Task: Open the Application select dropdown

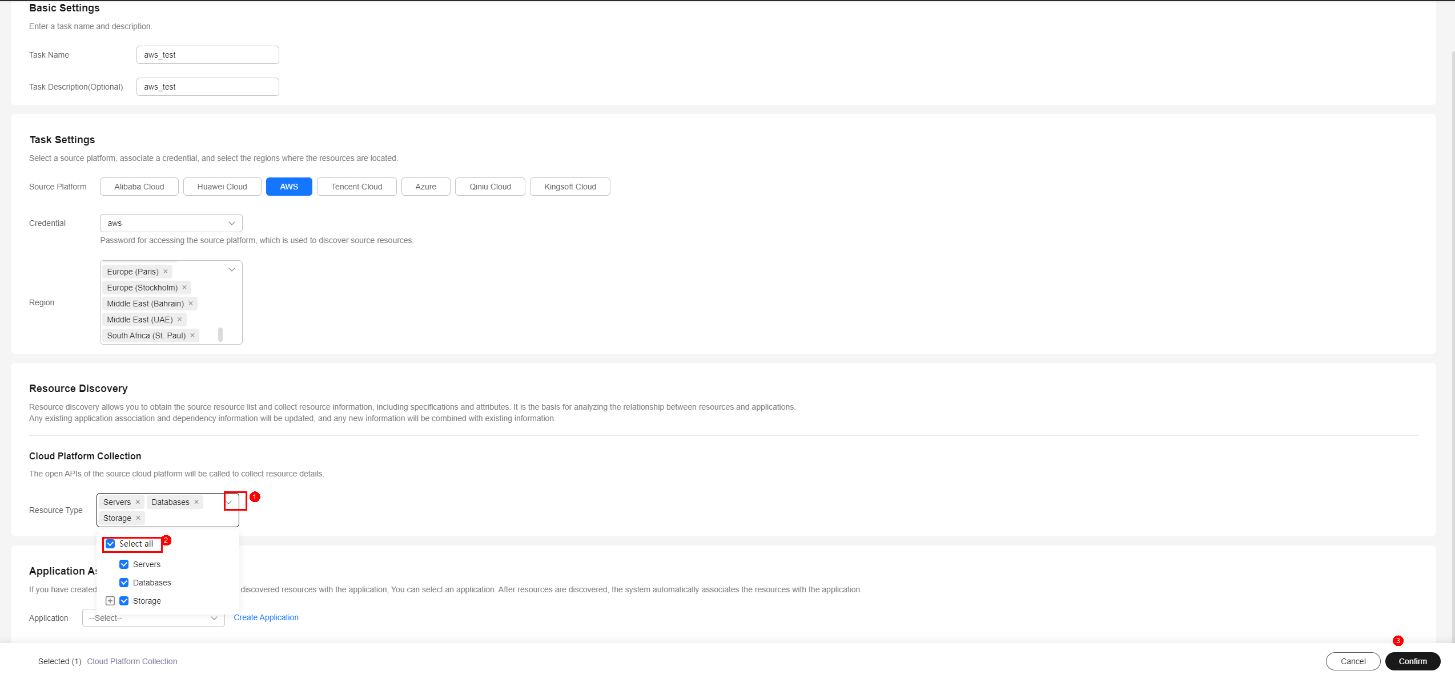Action: (153, 618)
